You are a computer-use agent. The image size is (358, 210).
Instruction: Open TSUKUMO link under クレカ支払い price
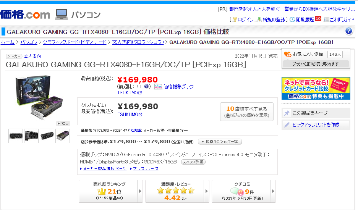[130, 115]
